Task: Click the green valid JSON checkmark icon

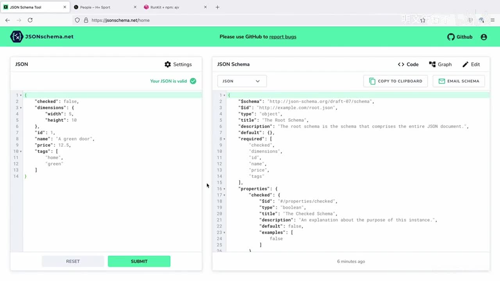Action: (x=193, y=81)
